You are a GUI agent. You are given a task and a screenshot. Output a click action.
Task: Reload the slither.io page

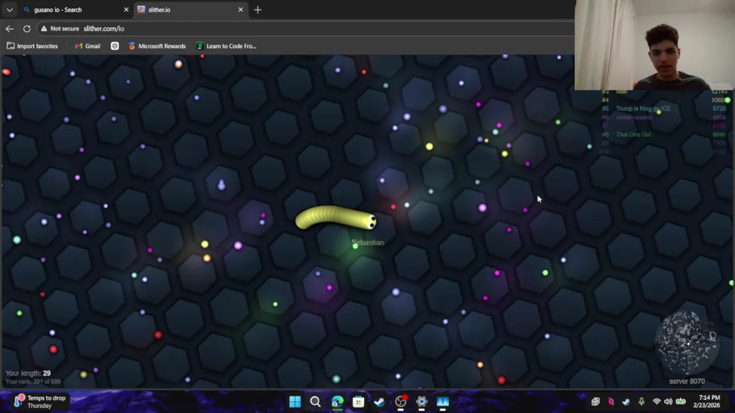[27, 29]
